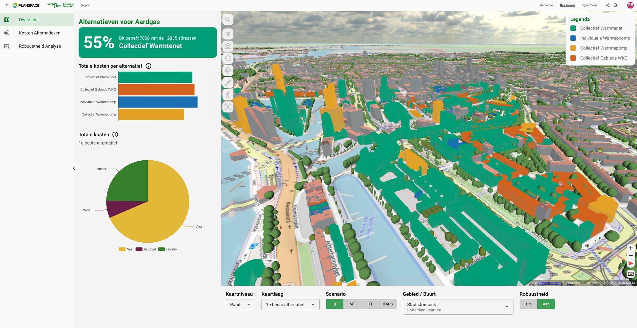Activate the walking pedestrian mode icon
Viewport: 637px width, 328px height.
click(228, 95)
